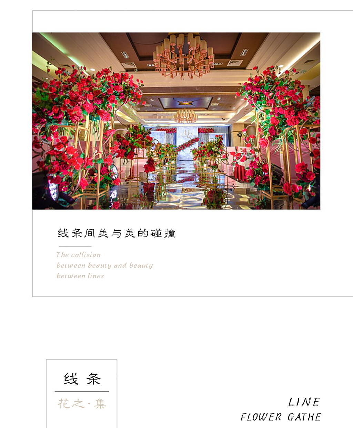This screenshot has width=353, height=428.
Task: Click the heading 线条间美与美的碰撞
Action: [x=117, y=233]
